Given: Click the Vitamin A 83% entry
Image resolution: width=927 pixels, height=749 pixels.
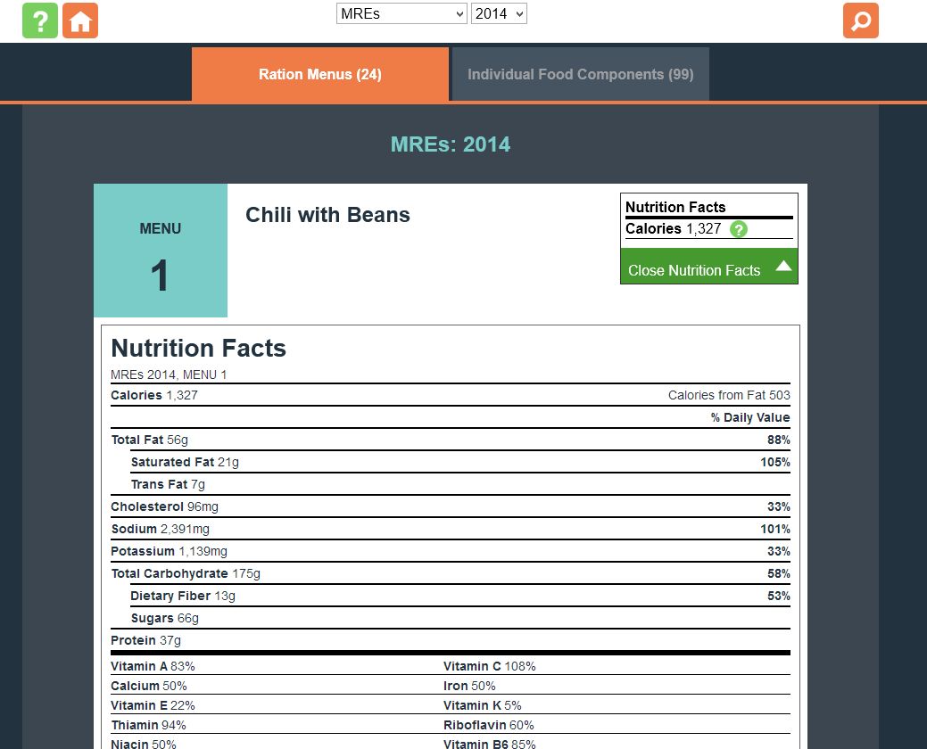Looking at the screenshot, I should (153, 666).
